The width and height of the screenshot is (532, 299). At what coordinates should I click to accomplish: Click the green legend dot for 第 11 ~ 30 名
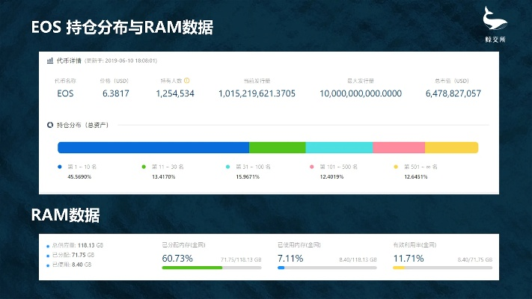[144, 167]
